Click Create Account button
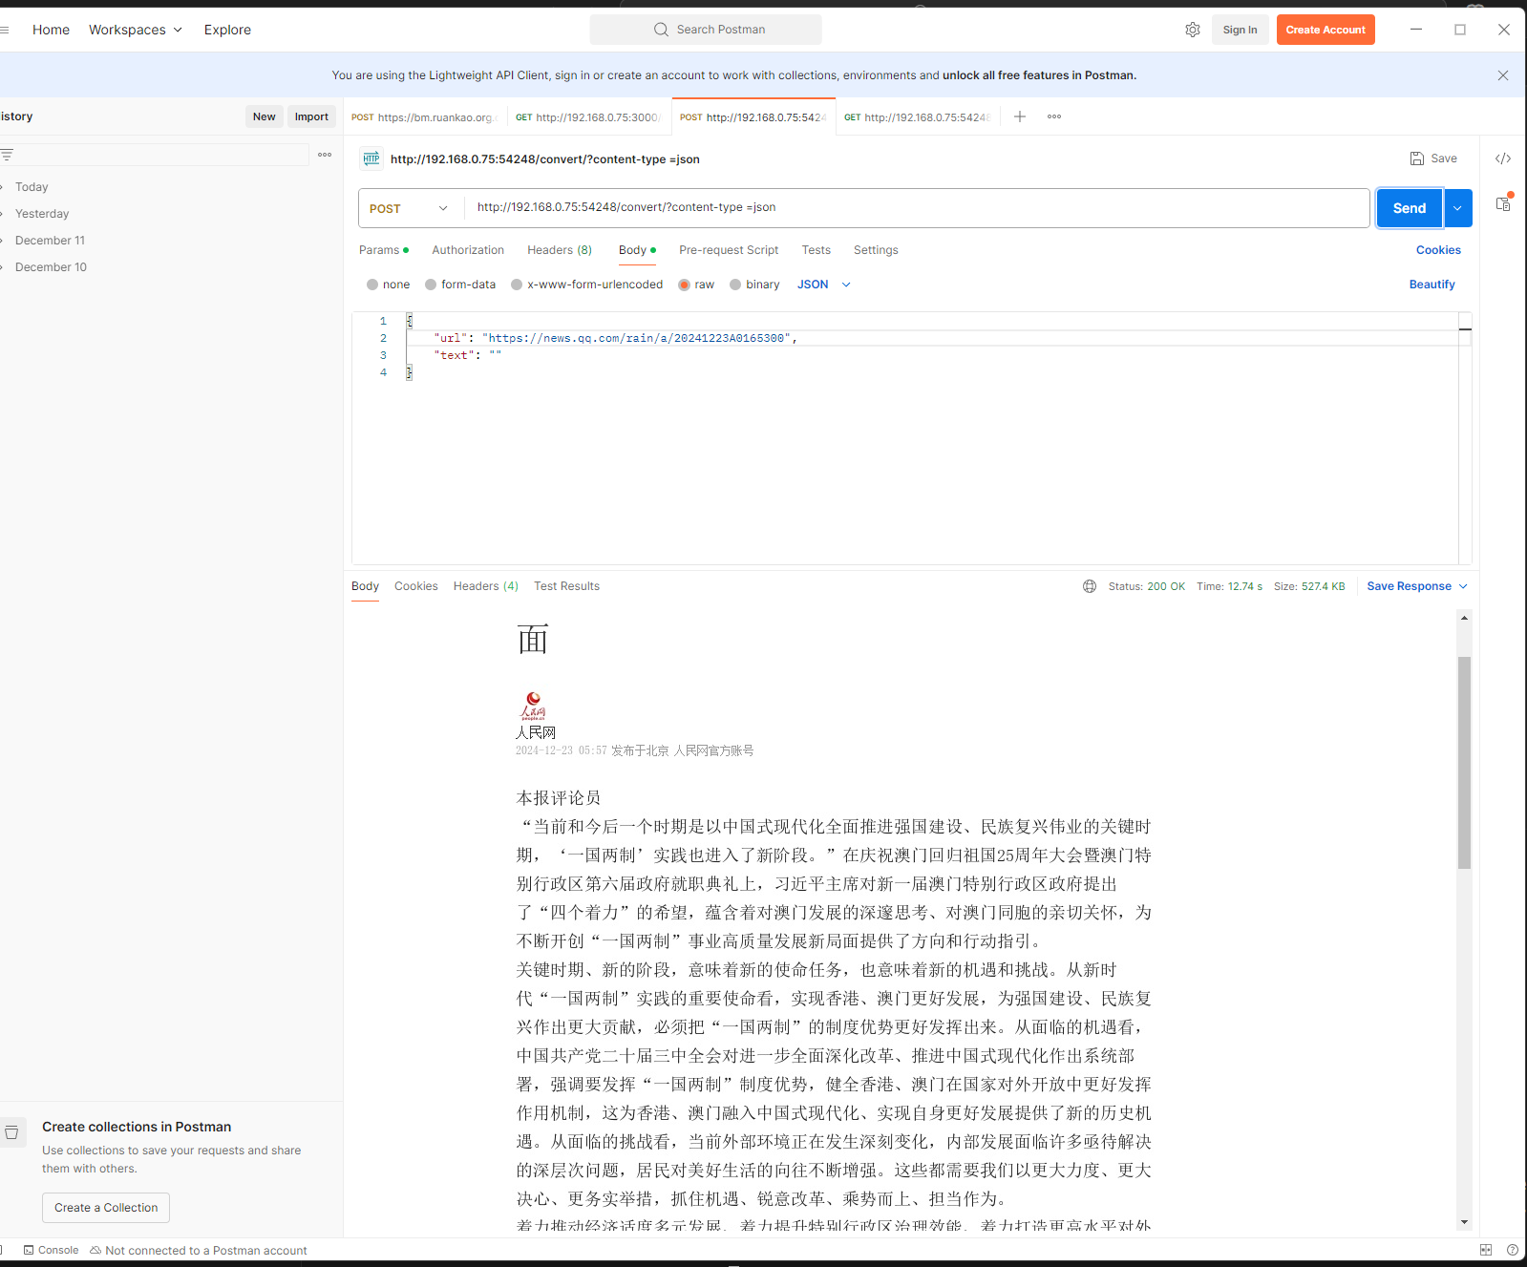Screen dimensions: 1527x1267 (x=1326, y=30)
